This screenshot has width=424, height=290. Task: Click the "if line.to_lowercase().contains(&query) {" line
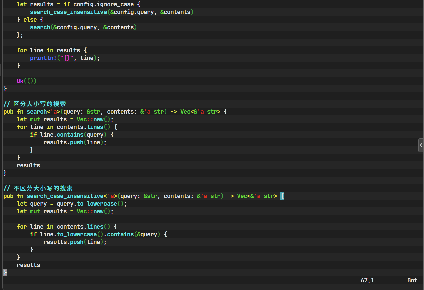[98, 234]
